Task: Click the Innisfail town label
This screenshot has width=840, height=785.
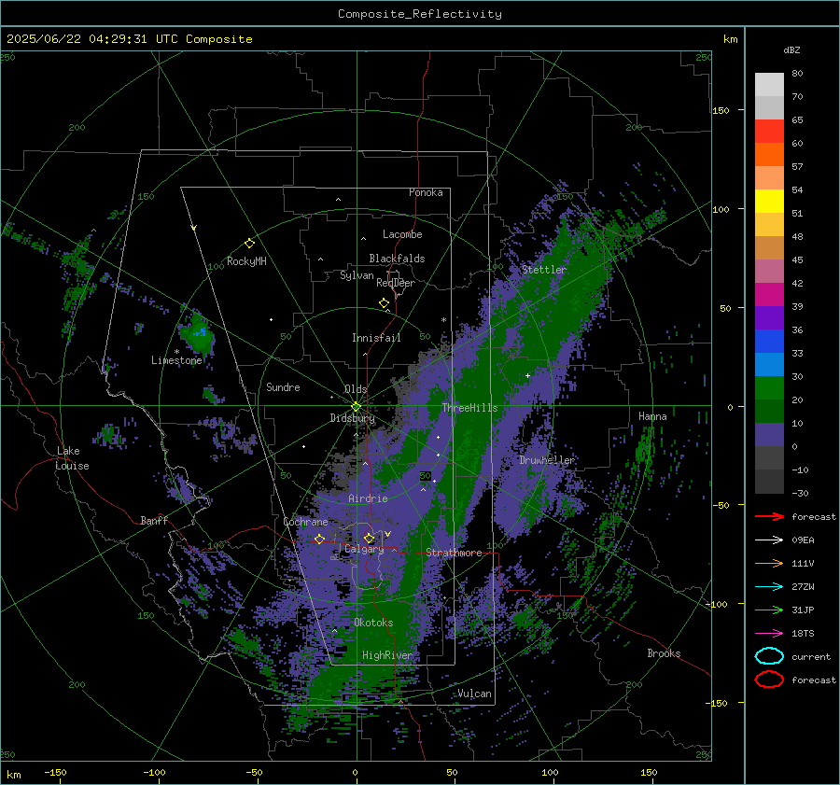Action: coord(376,338)
